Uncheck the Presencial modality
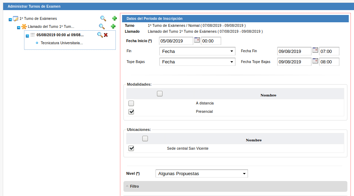The height and width of the screenshot is (196, 354). [x=131, y=111]
